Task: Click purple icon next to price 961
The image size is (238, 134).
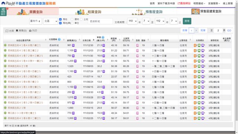Action: coord(73,45)
